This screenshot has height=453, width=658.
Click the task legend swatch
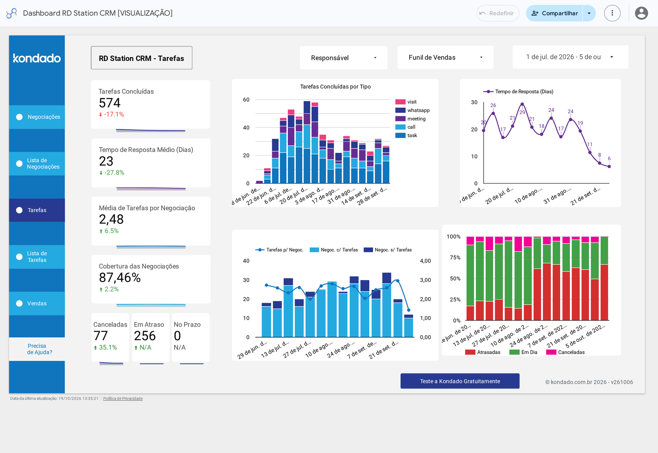pos(401,135)
